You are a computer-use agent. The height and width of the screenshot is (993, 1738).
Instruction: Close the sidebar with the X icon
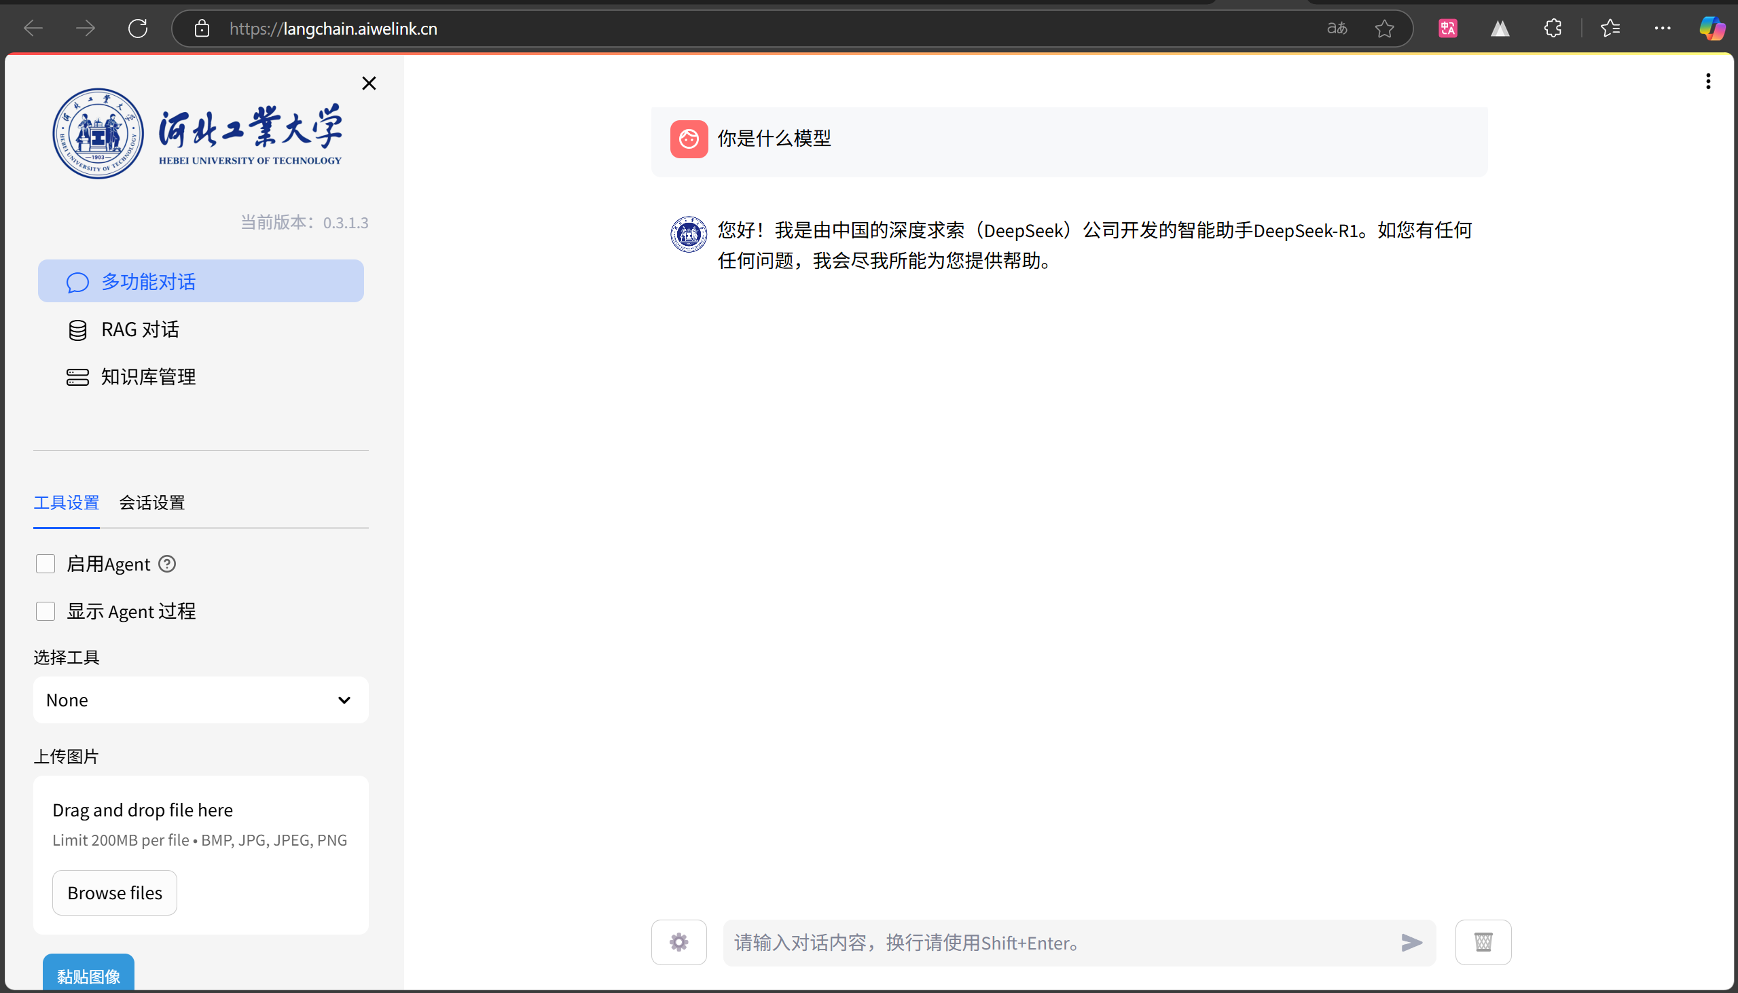(x=369, y=84)
